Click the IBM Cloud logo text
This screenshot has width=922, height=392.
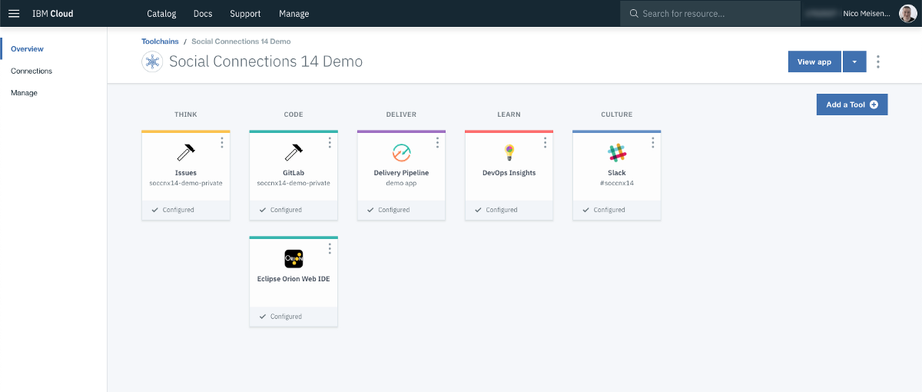[53, 13]
